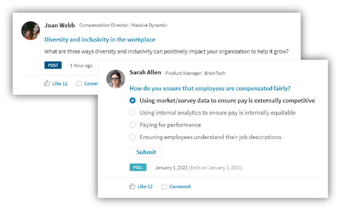The image size is (341, 211).
Task: Click the thumbs-up icon on Joan Webb's post
Action: tap(47, 83)
